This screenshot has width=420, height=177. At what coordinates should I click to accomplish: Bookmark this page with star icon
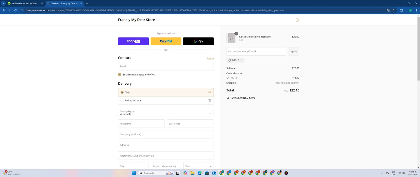click(393, 10)
